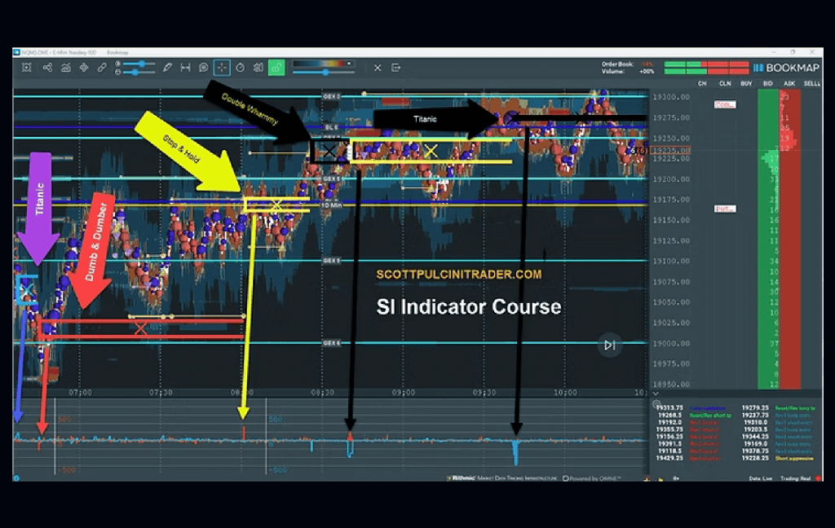Click the 19279.25 indicator value
Image resolution: width=835 pixels, height=528 pixels.
click(755, 407)
